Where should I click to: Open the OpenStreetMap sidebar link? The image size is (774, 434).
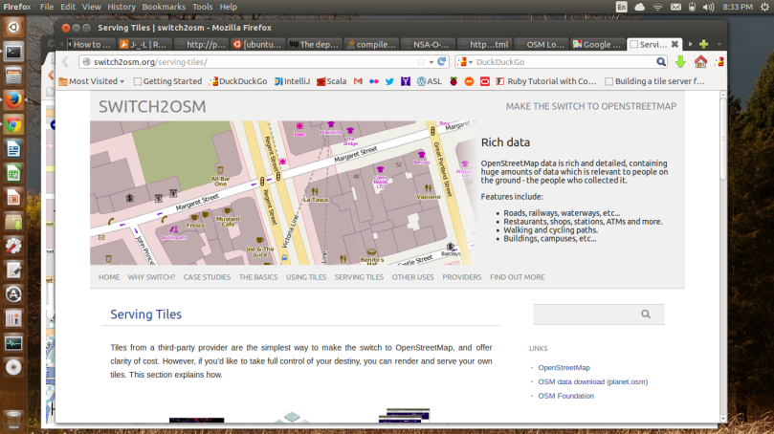click(x=564, y=367)
